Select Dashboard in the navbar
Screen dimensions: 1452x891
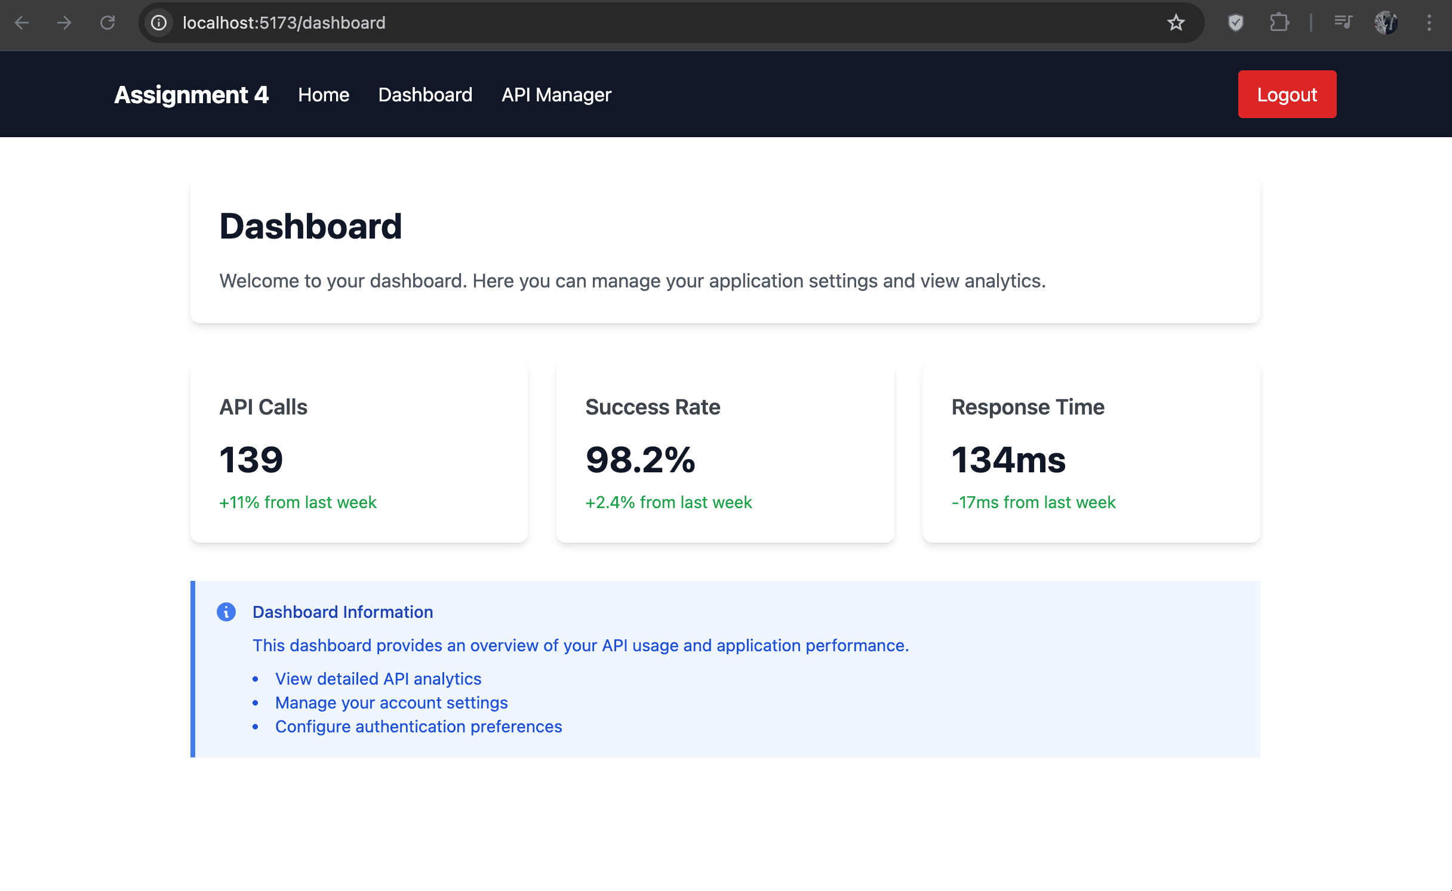[x=425, y=95]
